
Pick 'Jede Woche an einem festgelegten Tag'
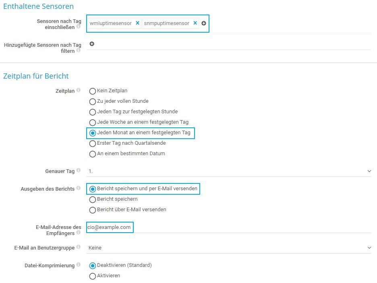click(x=93, y=123)
